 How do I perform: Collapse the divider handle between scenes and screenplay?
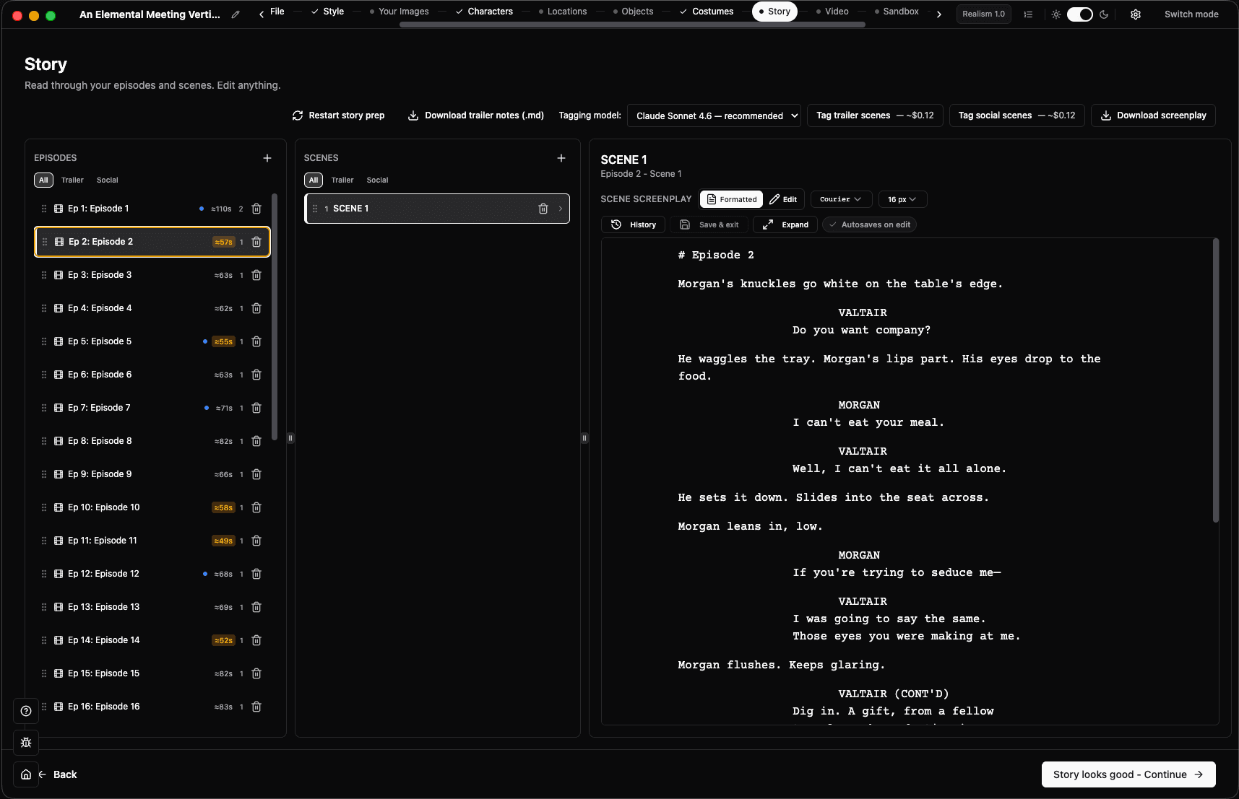pos(584,437)
